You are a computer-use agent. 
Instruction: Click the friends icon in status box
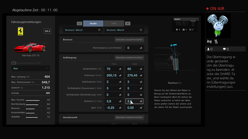click(x=183, y=29)
